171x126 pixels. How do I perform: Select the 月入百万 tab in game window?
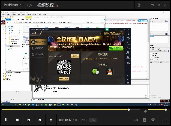[x=38, y=42]
